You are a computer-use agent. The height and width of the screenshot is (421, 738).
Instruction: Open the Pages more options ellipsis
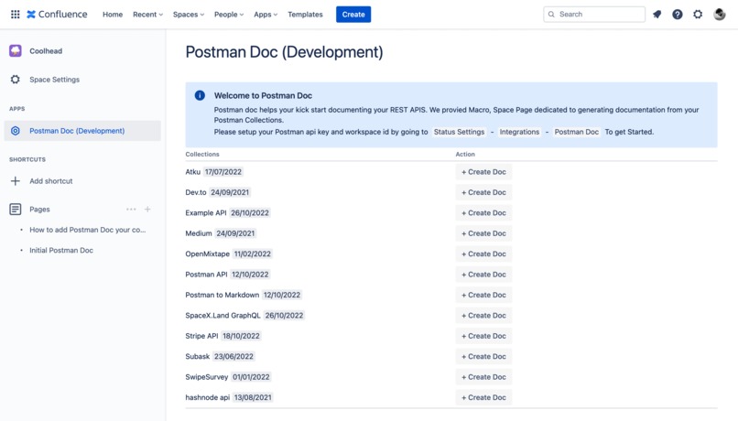click(131, 210)
